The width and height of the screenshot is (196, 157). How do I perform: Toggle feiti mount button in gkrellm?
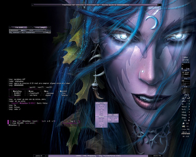[189, 109]
